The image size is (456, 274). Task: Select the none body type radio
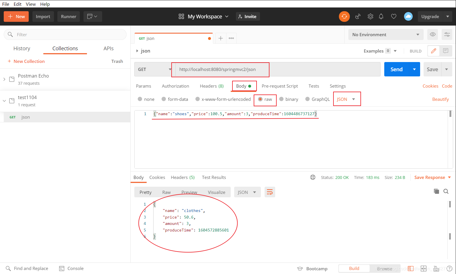[140, 99]
